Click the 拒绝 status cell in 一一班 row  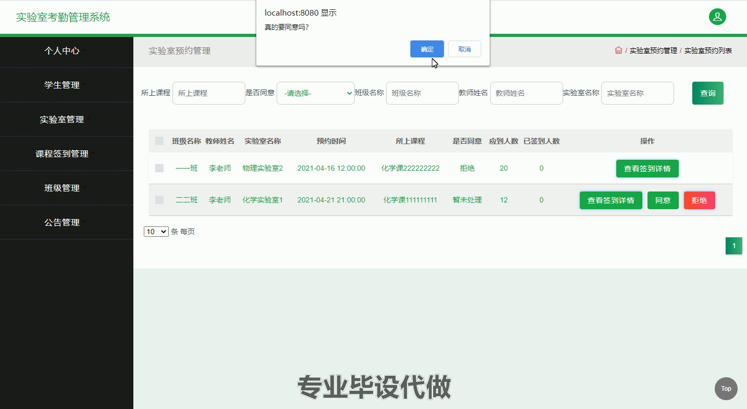pyautogui.click(x=467, y=168)
